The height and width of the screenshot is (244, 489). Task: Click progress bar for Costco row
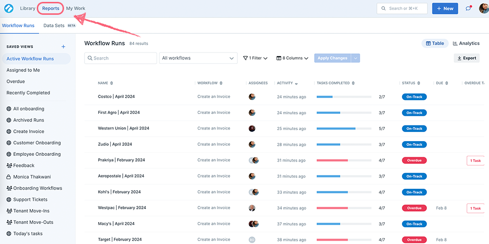344,97
